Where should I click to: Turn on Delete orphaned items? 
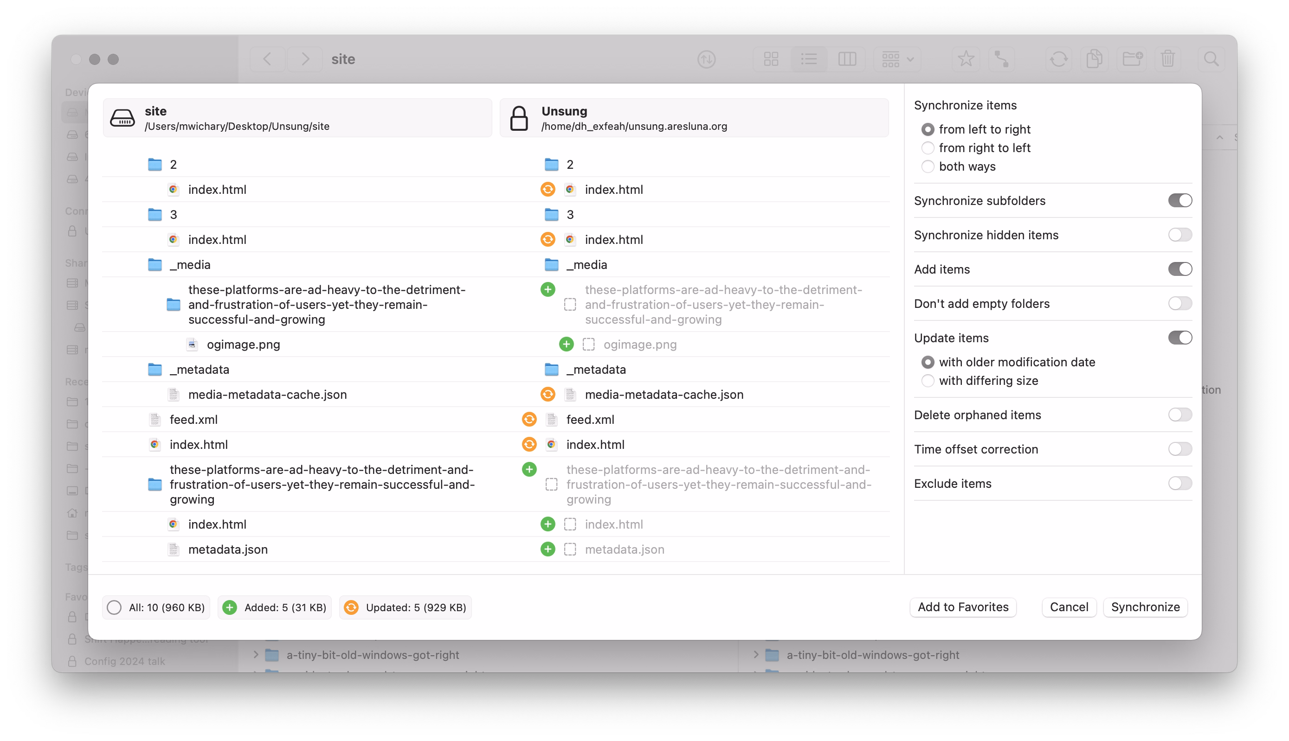tap(1179, 415)
